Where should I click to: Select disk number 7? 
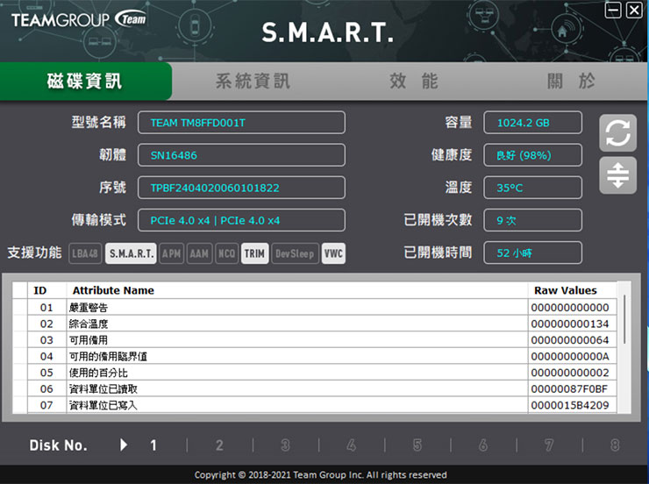pyautogui.click(x=549, y=445)
